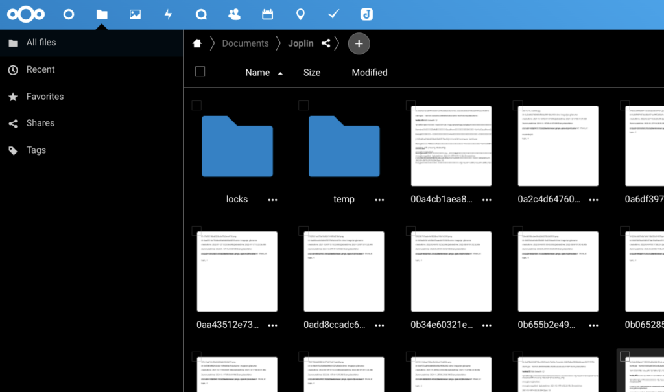Screen dimensions: 664x392
Task: Click the Nextcloud logo
Action: pos(26,14)
